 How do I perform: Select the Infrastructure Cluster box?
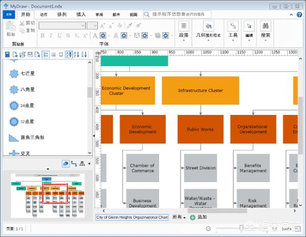(200, 91)
